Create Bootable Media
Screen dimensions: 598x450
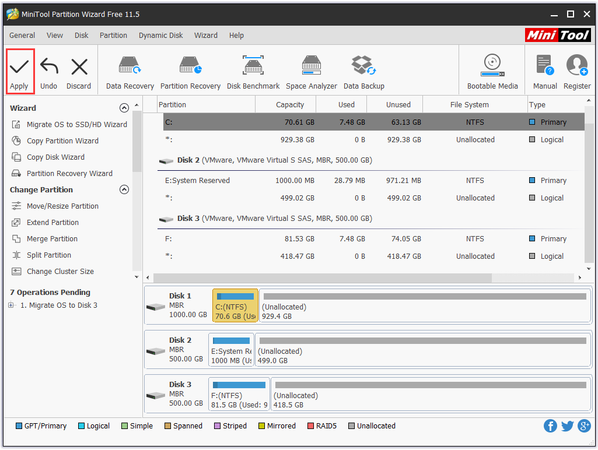pyautogui.click(x=492, y=72)
